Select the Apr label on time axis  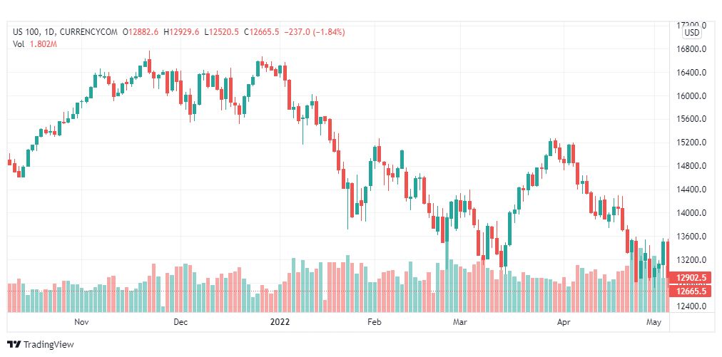(564, 322)
